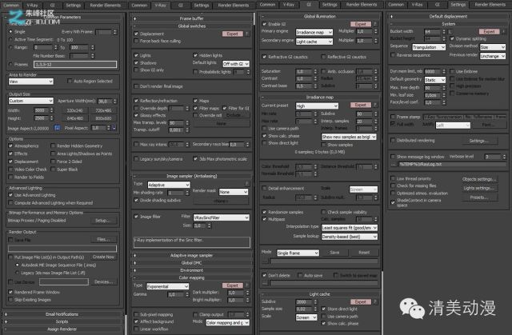
Task: Toggle the Image Aspect lock icon
Action: (x=57, y=128)
